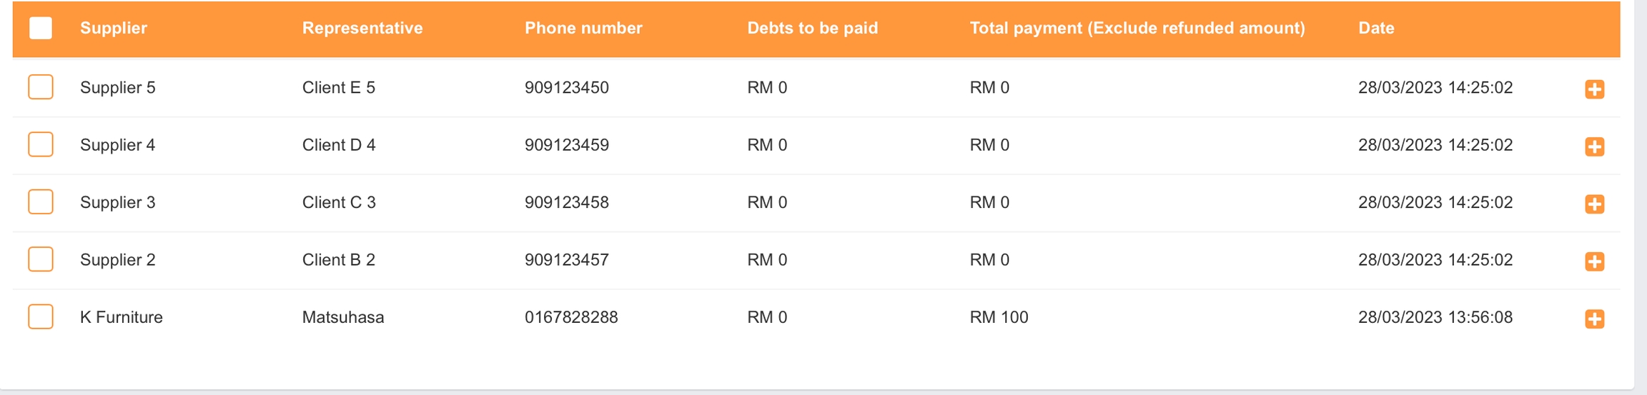Open the K Furniture supplier name
1647x395 pixels.
click(x=121, y=317)
